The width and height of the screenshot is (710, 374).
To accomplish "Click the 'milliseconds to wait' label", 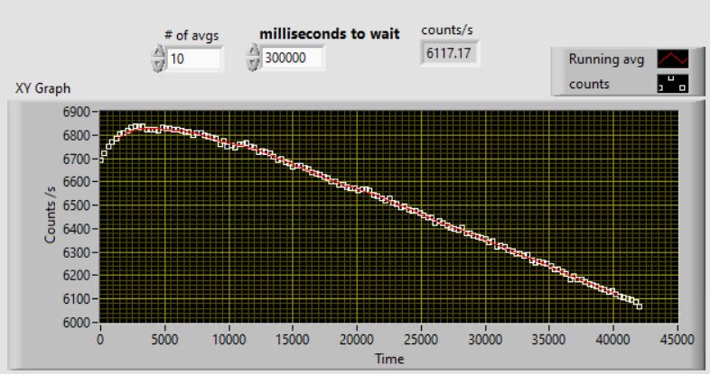I will point(329,34).
